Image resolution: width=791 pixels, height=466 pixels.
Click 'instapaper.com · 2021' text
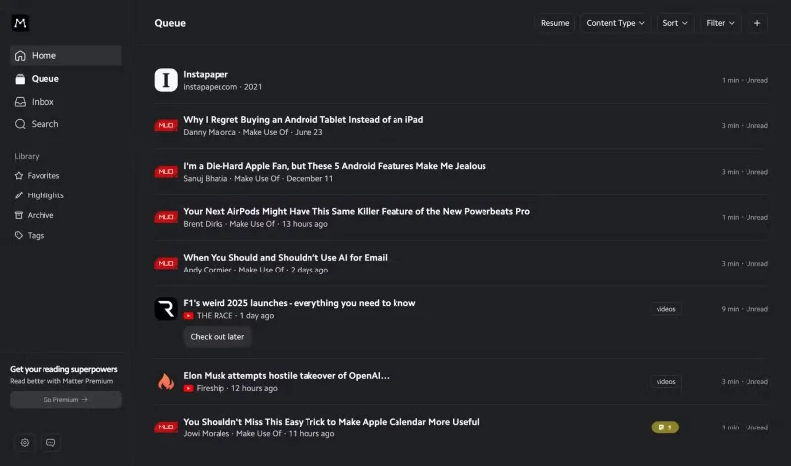(x=222, y=87)
